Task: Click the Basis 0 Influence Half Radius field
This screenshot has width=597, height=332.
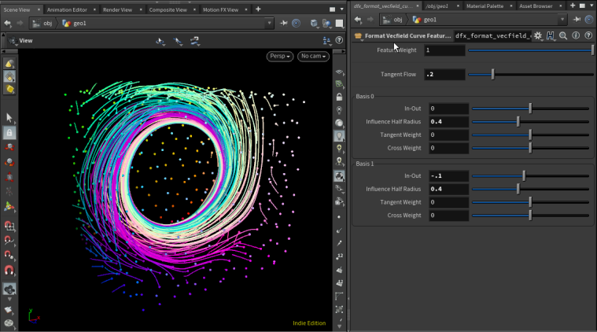Action: [447, 121]
